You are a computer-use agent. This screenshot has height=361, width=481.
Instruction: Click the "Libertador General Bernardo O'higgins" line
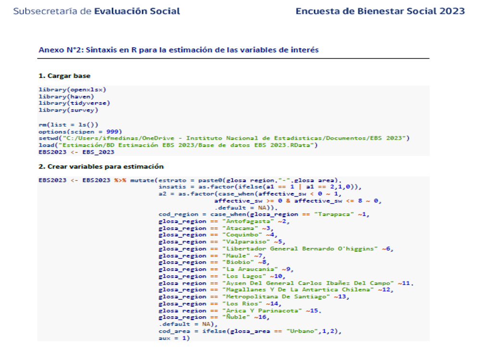pyautogui.click(x=276, y=249)
